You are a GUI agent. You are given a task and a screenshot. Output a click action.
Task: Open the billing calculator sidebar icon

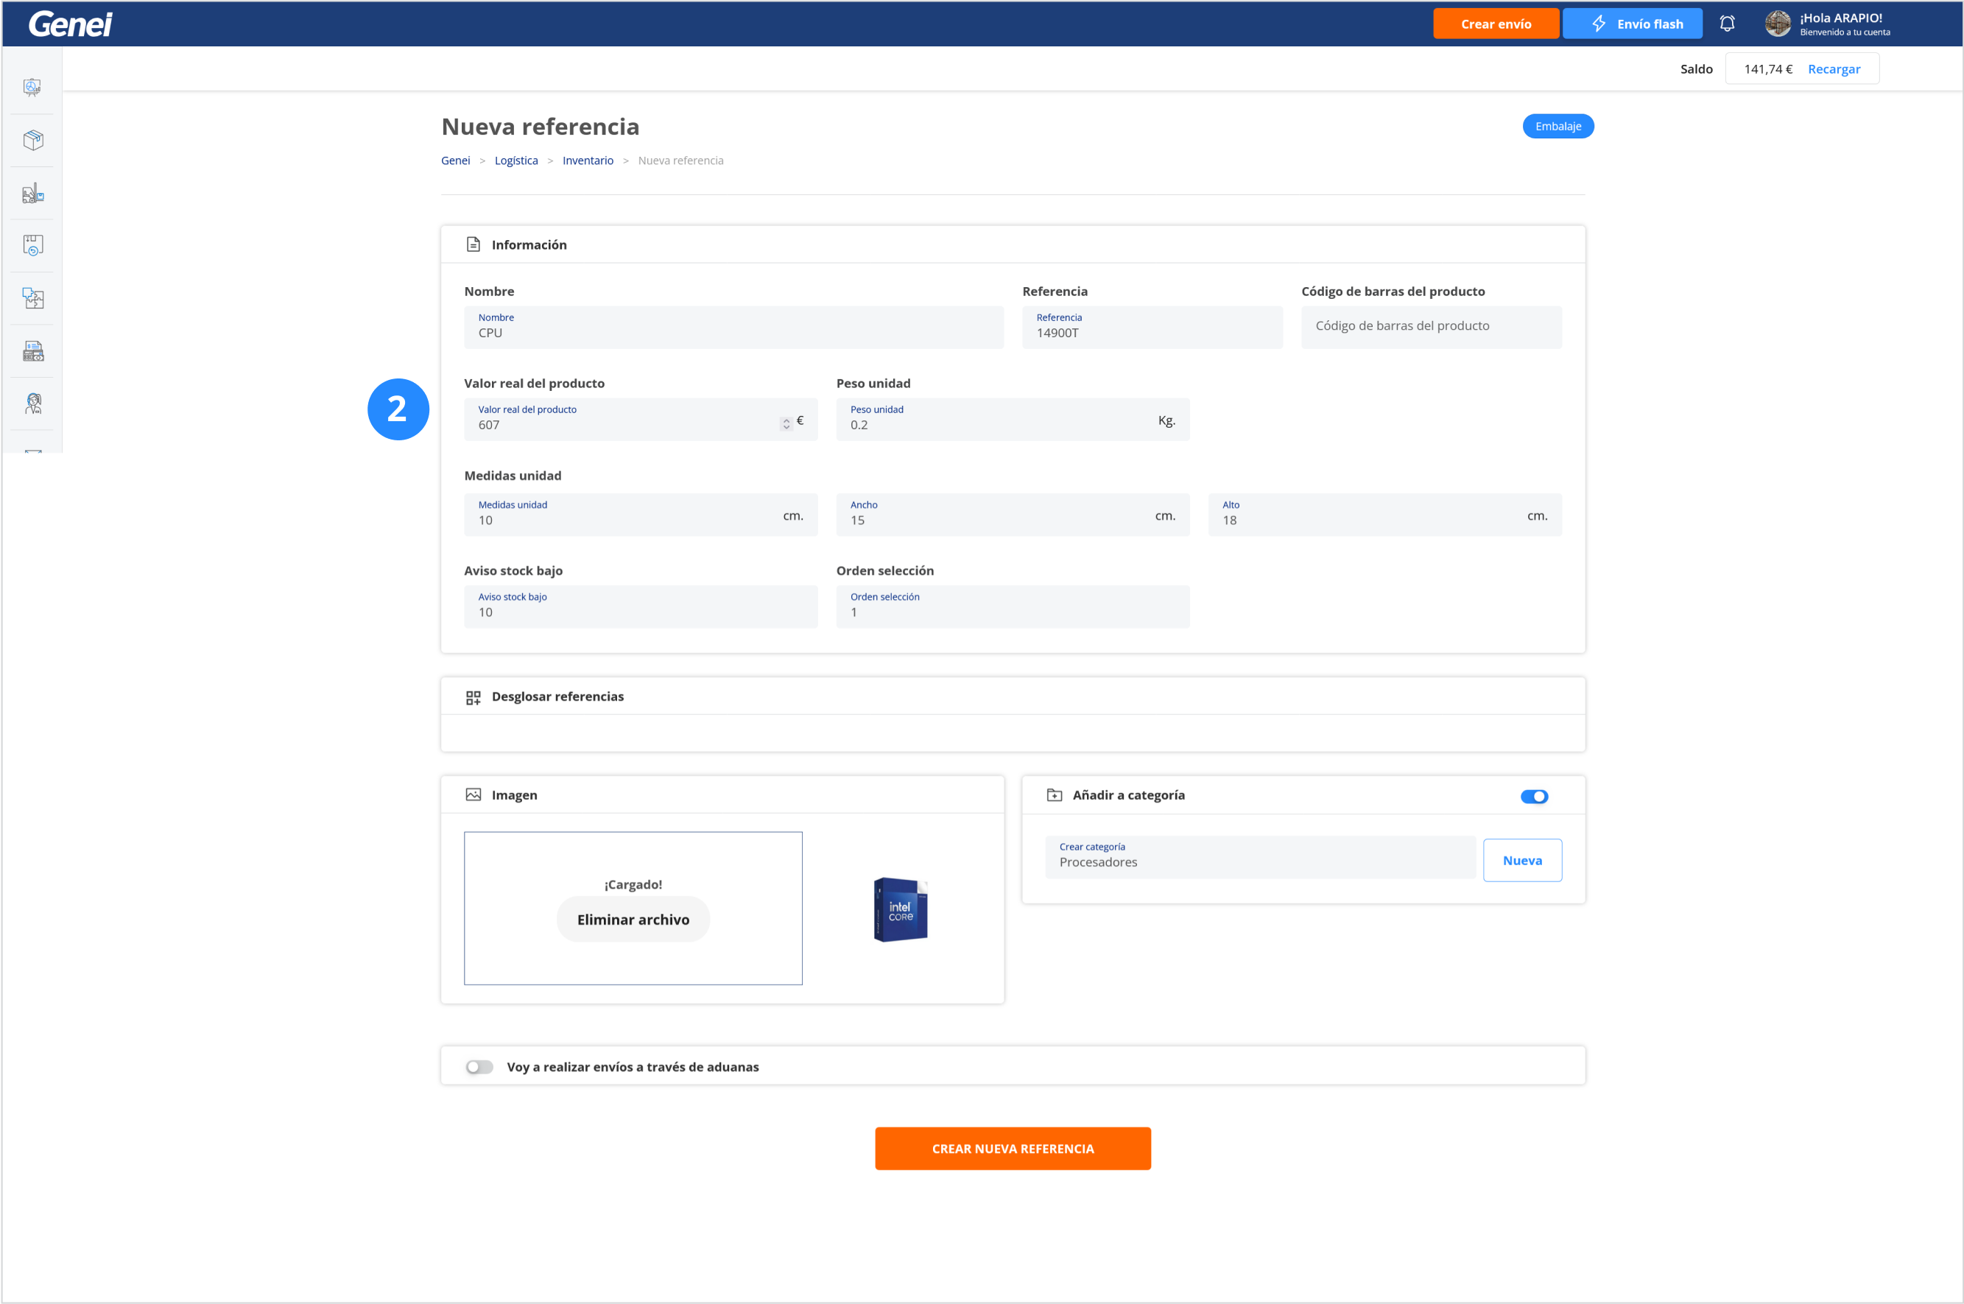pyautogui.click(x=32, y=351)
